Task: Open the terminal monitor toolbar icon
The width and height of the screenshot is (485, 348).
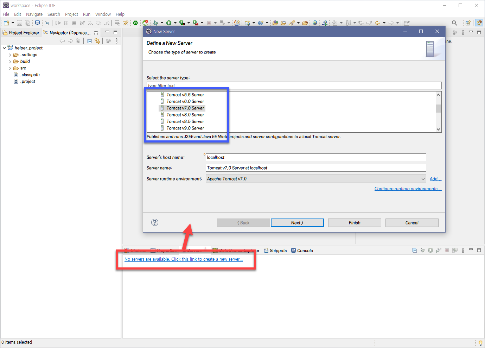Action: [x=37, y=23]
